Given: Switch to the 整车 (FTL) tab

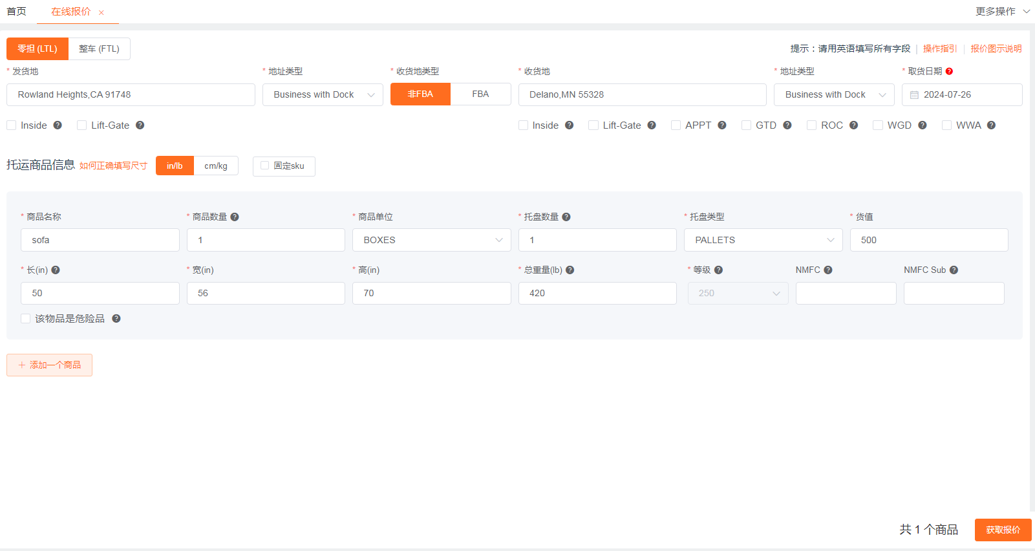Looking at the screenshot, I should (99, 49).
